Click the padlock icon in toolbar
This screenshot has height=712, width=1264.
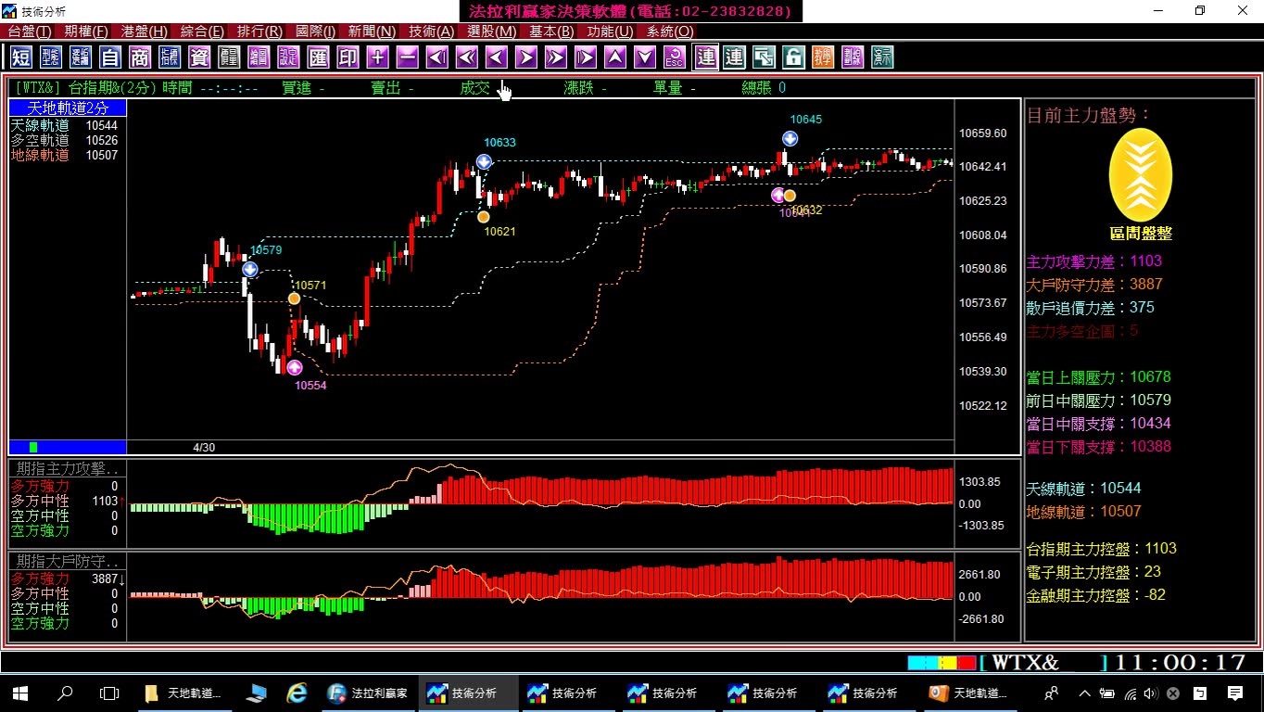point(793,57)
